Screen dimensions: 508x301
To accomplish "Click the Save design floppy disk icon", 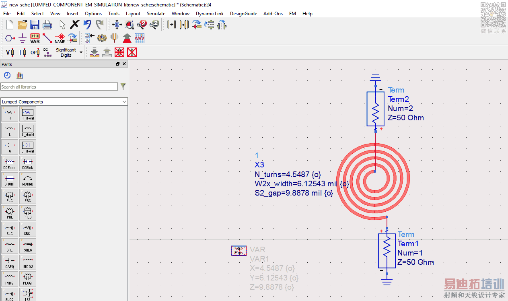I will point(35,25).
